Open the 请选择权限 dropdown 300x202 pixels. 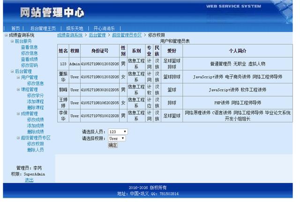(117, 138)
